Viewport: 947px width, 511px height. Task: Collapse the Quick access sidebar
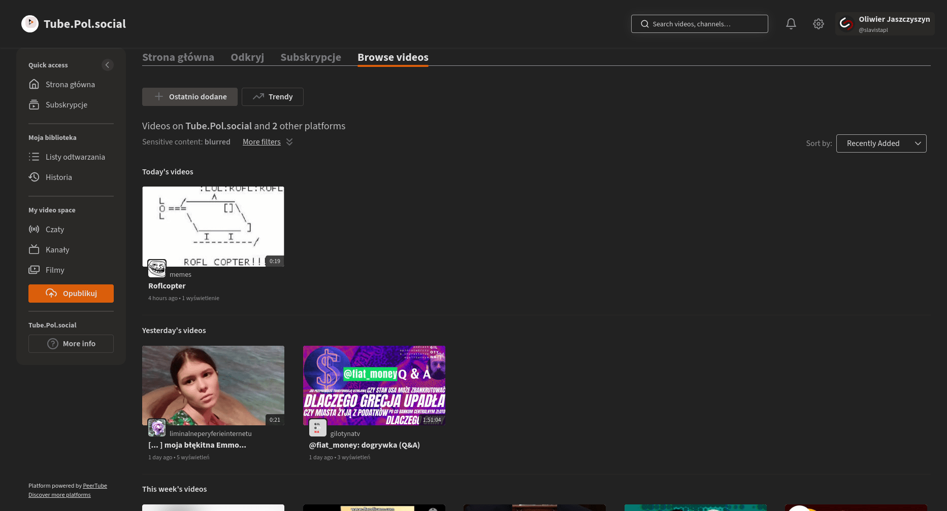pos(107,65)
